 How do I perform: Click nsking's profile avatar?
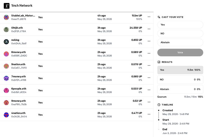coord(6,42)
